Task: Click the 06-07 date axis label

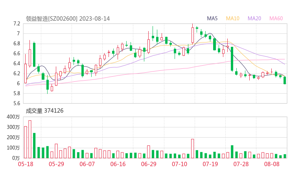Action: pos(87,164)
